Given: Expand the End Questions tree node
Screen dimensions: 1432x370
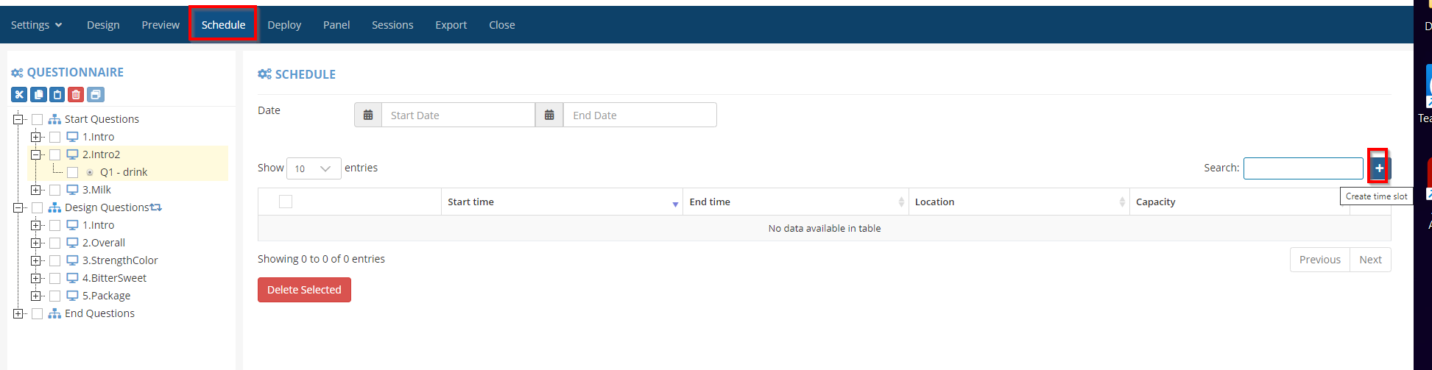Looking at the screenshot, I should (x=18, y=313).
